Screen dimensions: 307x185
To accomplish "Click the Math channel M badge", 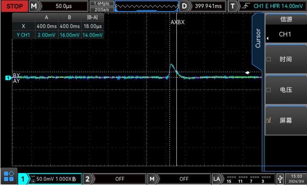I will 152,179.
